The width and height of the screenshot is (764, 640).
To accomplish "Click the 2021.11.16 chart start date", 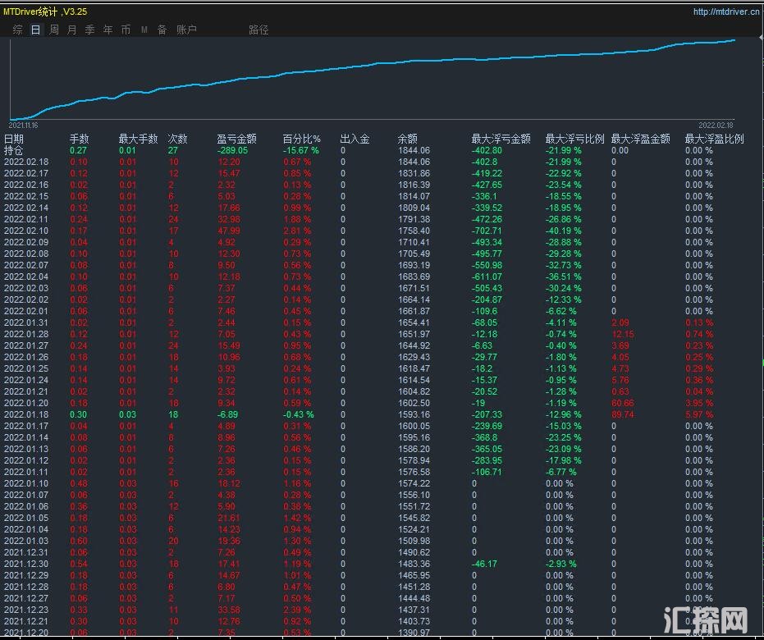I will coord(23,126).
